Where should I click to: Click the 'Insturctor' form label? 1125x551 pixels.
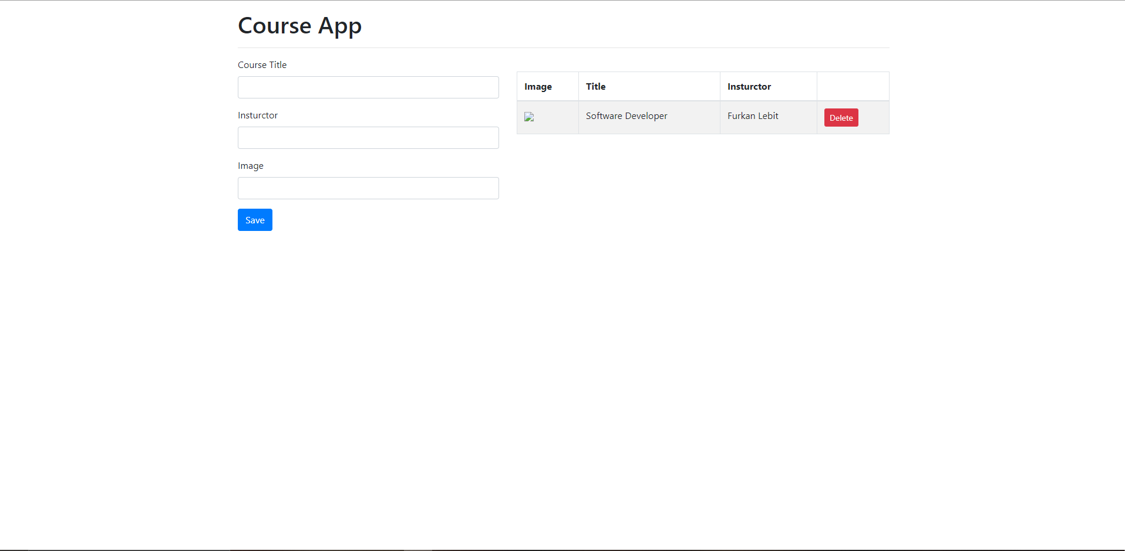click(258, 115)
